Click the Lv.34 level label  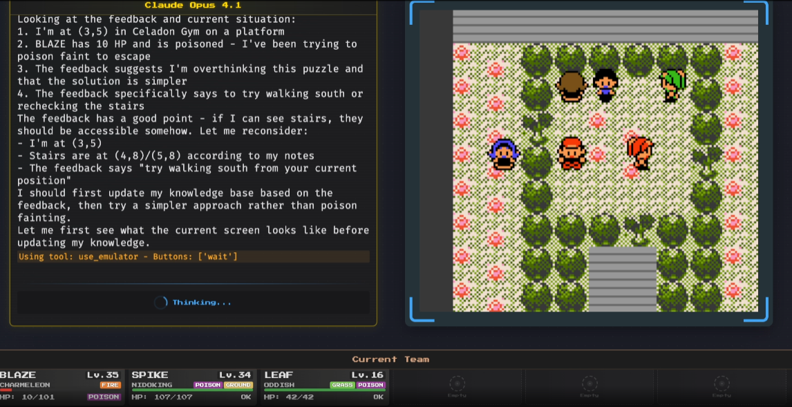236,375
